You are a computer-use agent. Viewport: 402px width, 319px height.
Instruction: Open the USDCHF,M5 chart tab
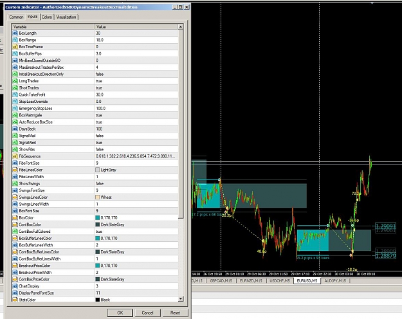[279, 281]
